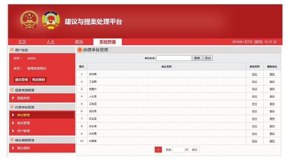Image resolution: width=292 pixels, height=162 pixels.
Task: Click 修改 link for 工信委
Action: point(255,82)
